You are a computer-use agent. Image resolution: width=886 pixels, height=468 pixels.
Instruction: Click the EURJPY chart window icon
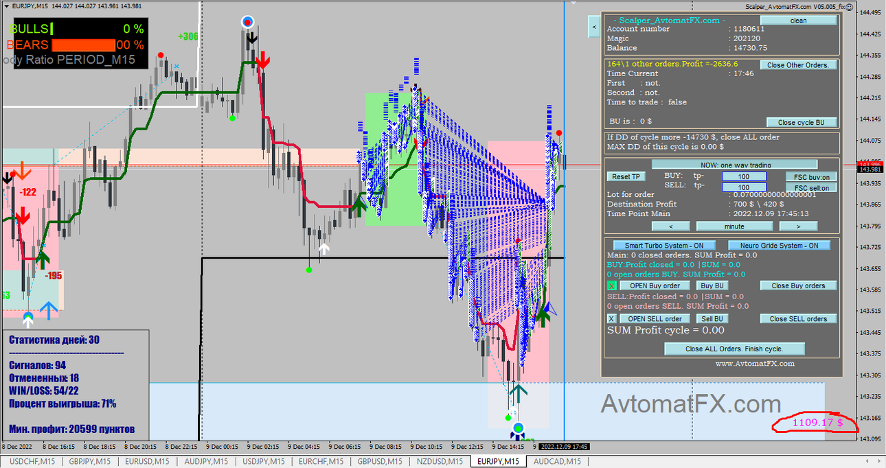pos(5,6)
